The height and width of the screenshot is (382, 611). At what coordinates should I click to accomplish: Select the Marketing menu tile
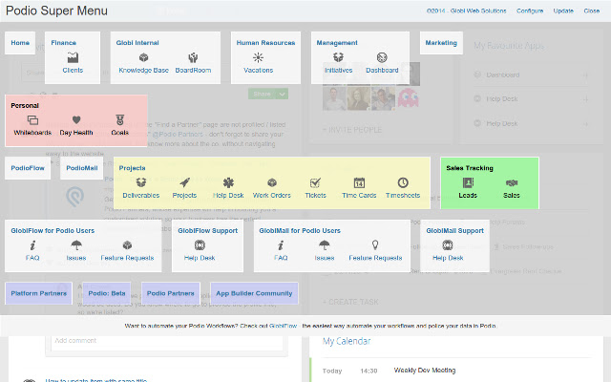click(441, 43)
